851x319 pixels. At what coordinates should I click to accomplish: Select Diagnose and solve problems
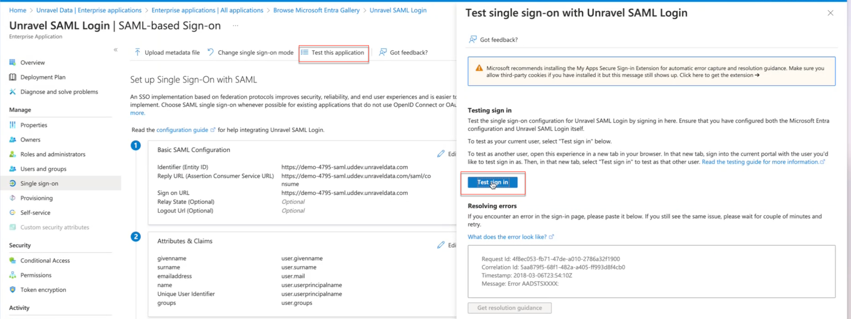point(59,91)
